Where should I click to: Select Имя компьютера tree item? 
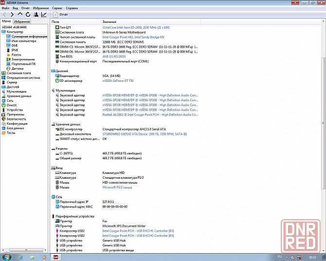tap(21, 41)
